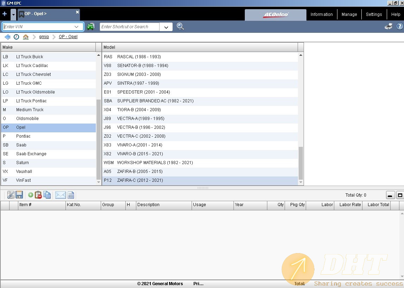Click the printer icon
404x288 pixels.
pos(389,26)
